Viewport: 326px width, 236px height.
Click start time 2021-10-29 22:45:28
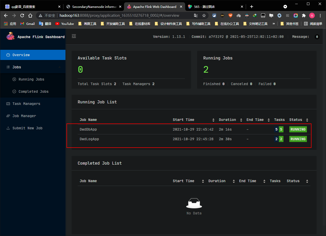(x=193, y=139)
